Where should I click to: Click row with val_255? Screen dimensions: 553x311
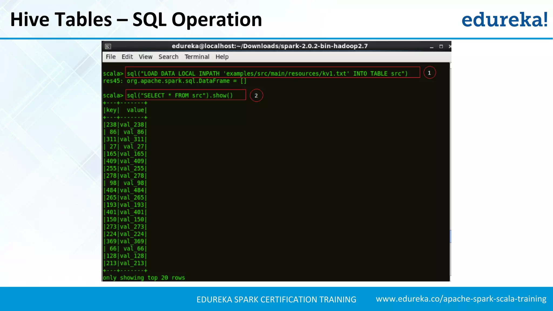click(x=125, y=168)
